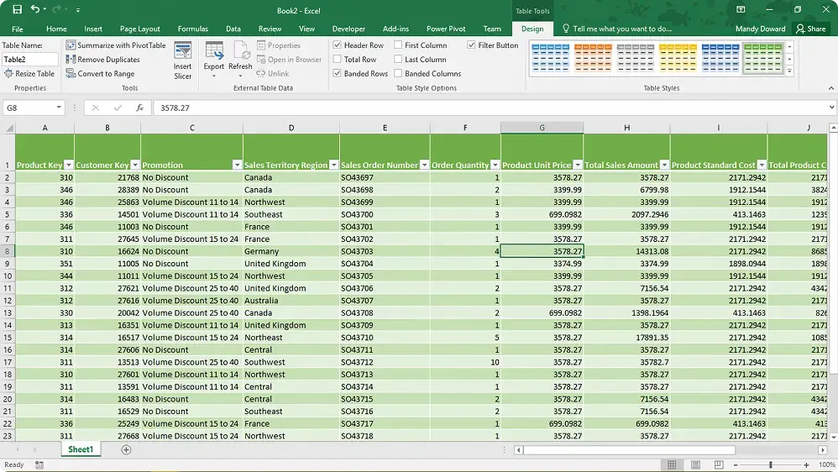Open the Promotion column filter dropdown

[236, 165]
